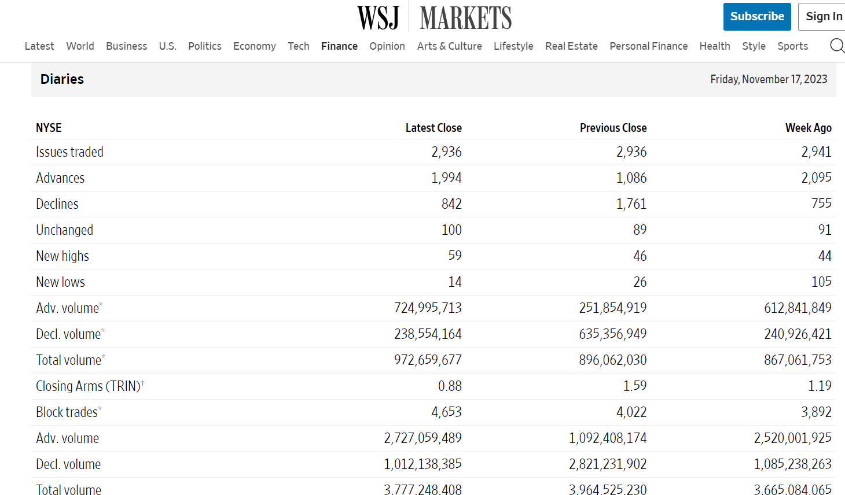Click Previous Close advances 1,086

click(631, 178)
